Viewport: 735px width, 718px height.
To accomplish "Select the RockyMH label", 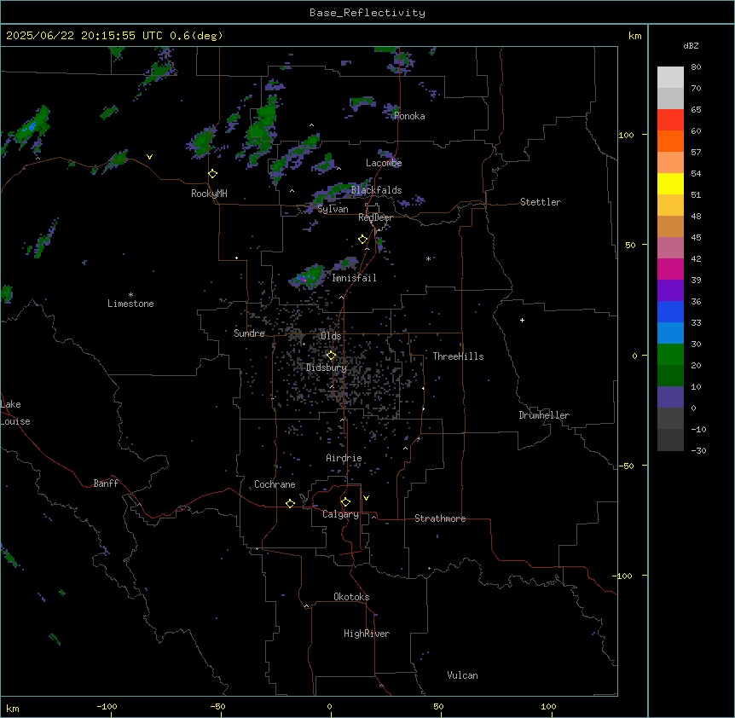I will coord(209,194).
